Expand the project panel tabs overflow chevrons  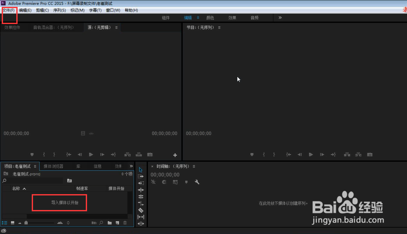[131, 166]
